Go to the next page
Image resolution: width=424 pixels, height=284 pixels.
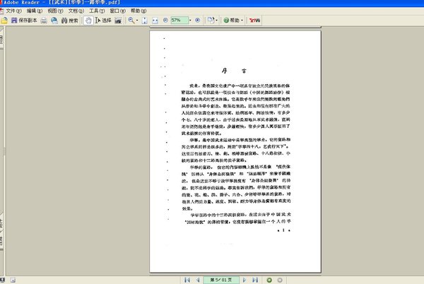[245, 280]
